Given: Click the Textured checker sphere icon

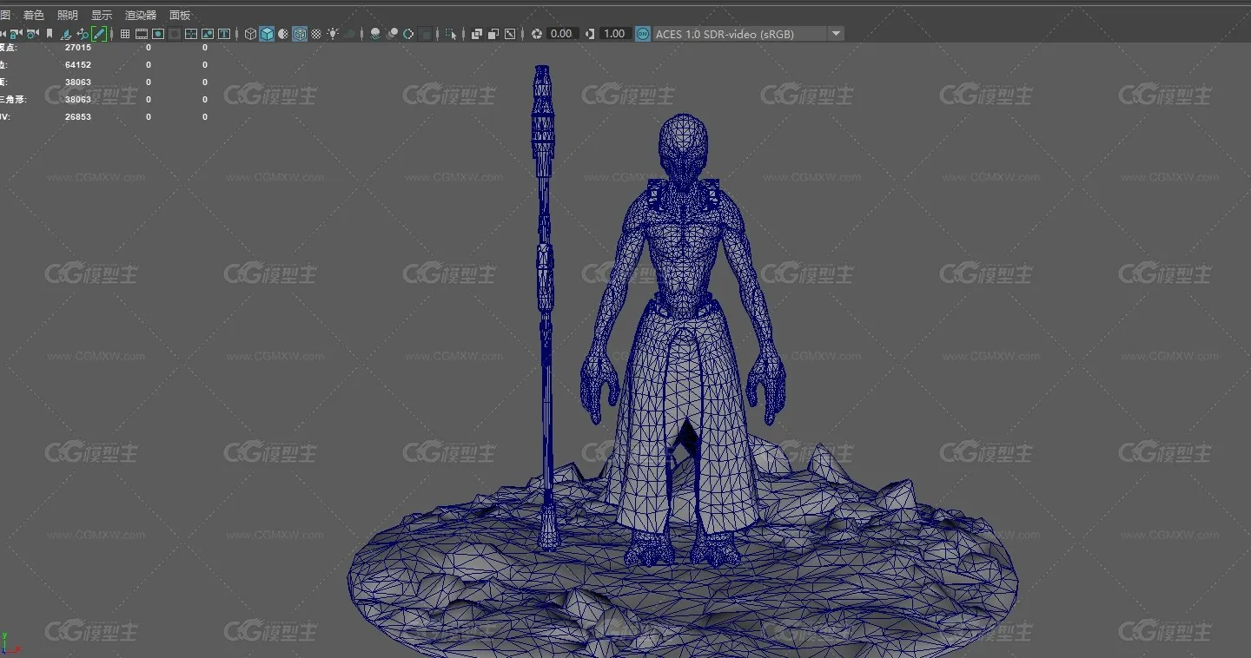Looking at the screenshot, I should 316,34.
